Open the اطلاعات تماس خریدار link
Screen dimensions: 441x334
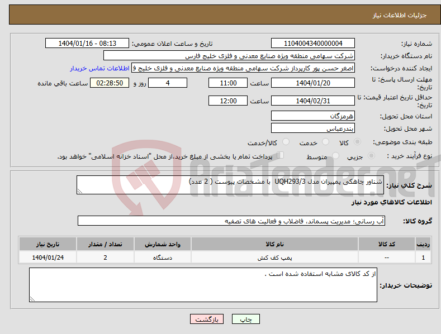point(99,68)
